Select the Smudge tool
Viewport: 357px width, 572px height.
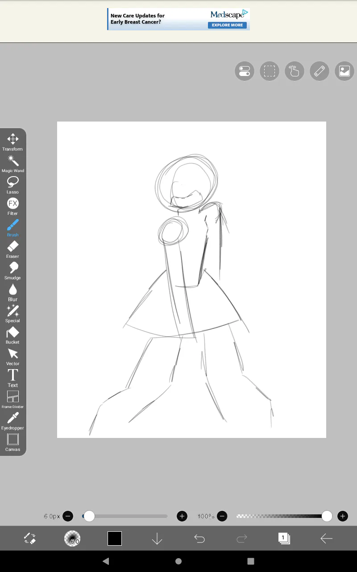13,271
